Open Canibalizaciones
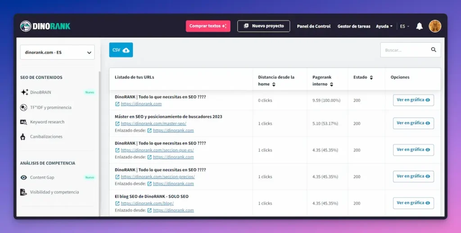 46,137
